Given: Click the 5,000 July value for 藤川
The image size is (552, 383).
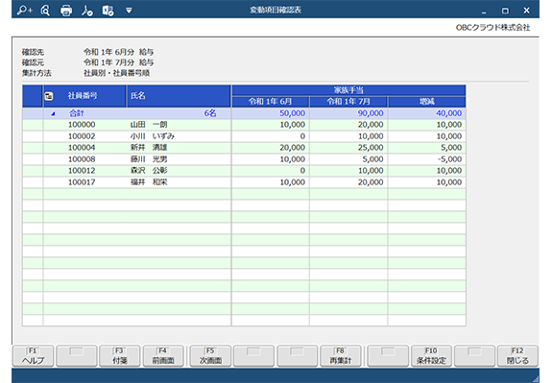Looking at the screenshot, I should coord(372,159).
